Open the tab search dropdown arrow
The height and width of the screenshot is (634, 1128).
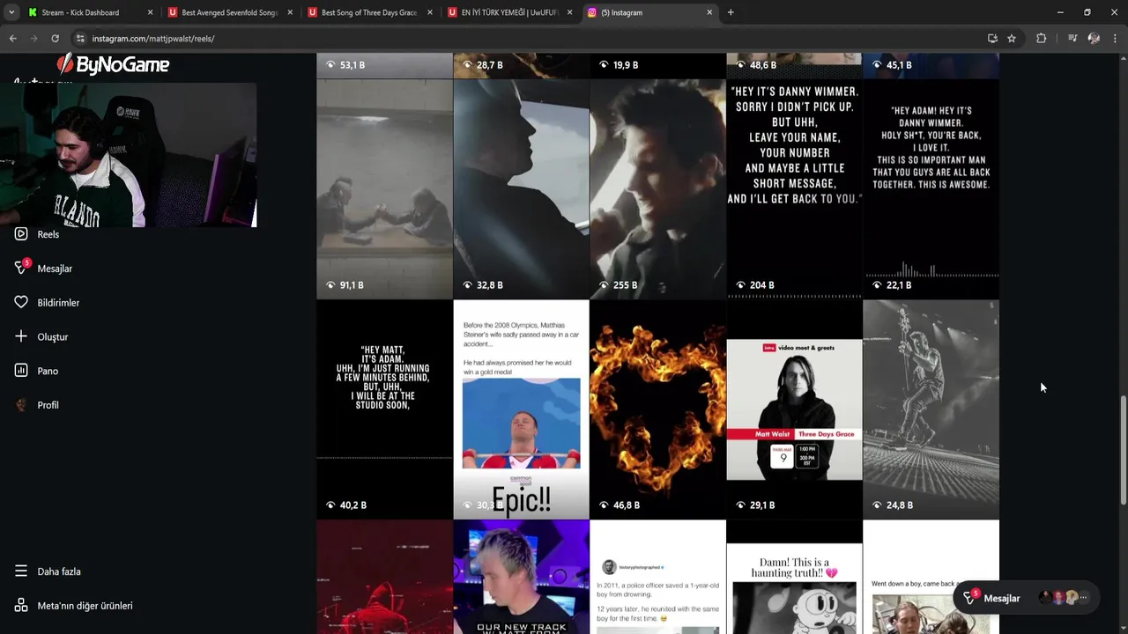pyautogui.click(x=11, y=12)
